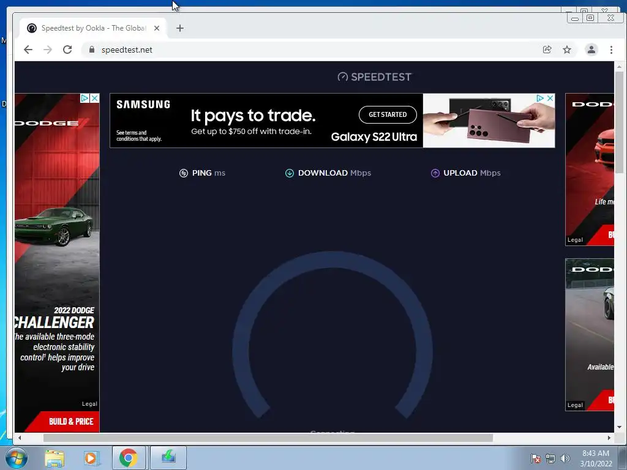Close the Samsung banner ad
Image resolution: width=627 pixels, height=470 pixels.
click(550, 98)
